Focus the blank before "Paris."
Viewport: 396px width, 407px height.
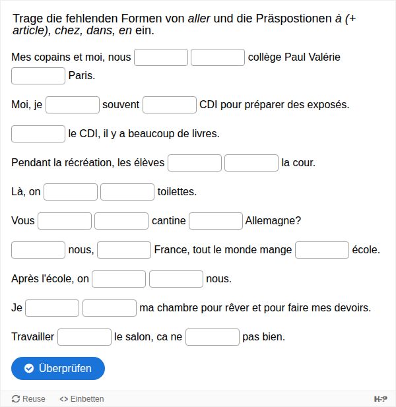[x=38, y=76]
